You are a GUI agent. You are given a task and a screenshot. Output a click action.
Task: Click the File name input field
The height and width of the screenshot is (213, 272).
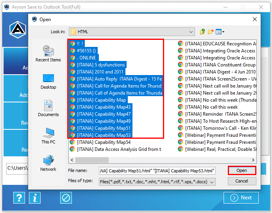157,171
